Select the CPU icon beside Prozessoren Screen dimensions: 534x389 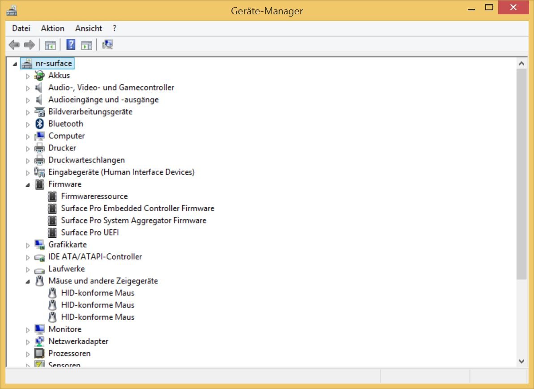pos(39,354)
